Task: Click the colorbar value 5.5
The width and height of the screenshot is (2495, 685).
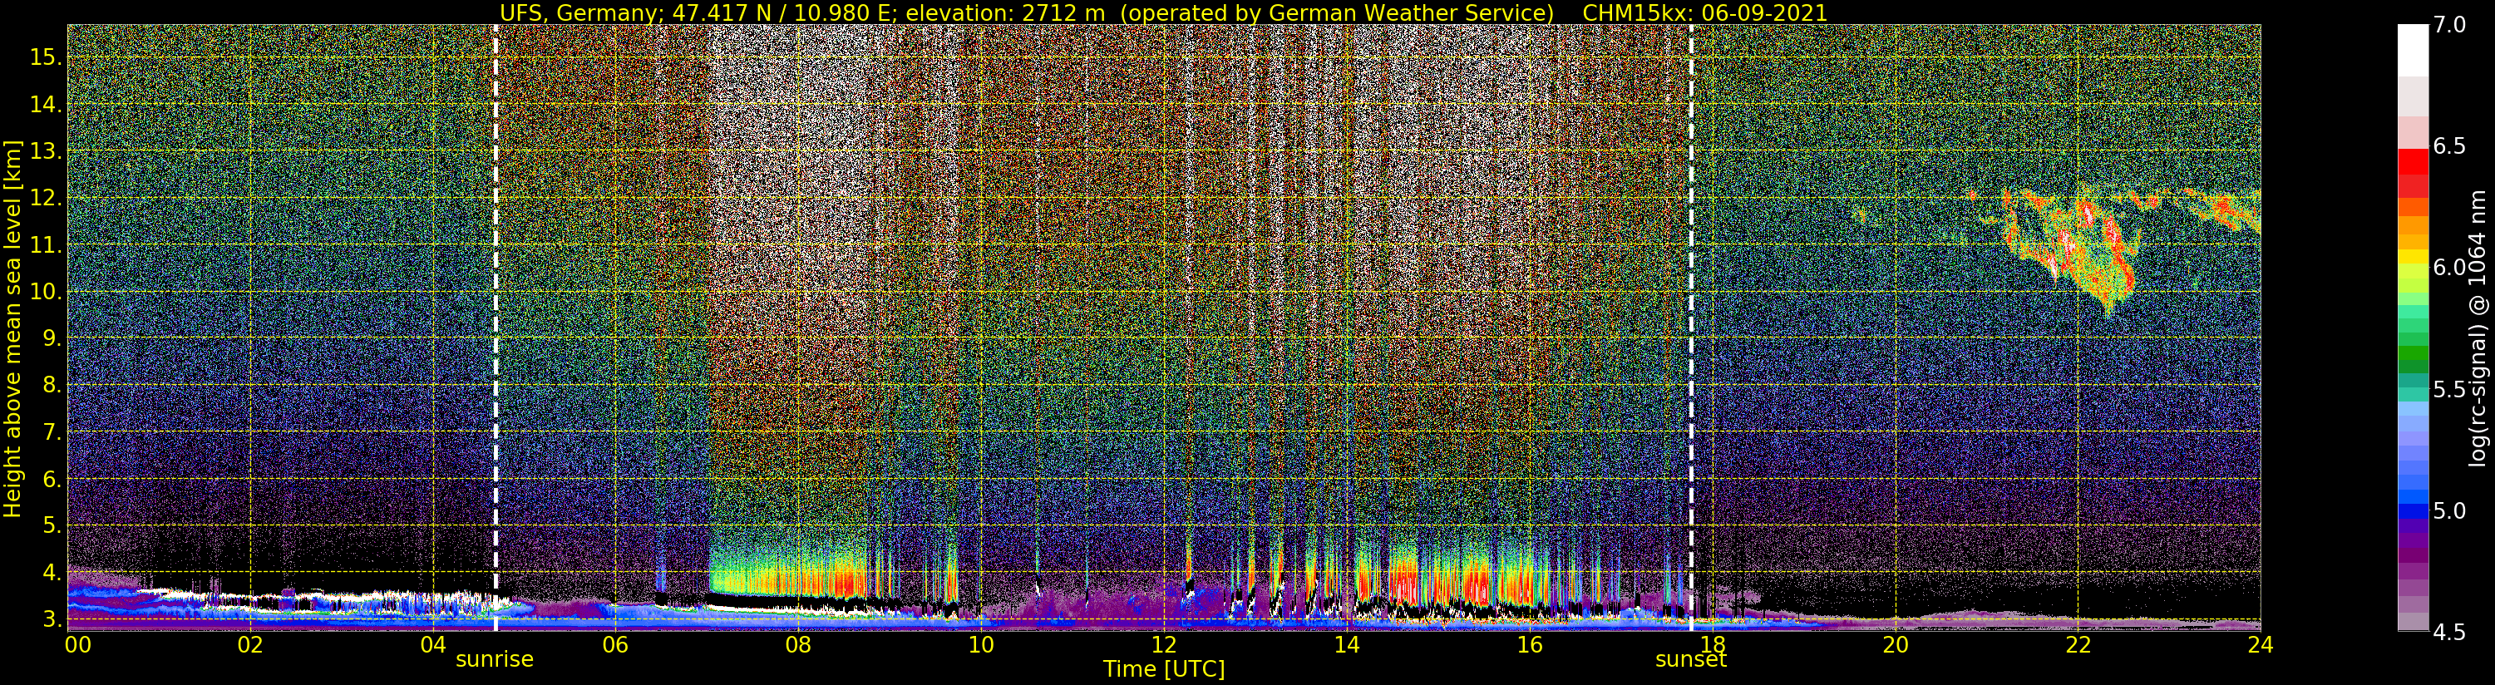Action: 2448,390
